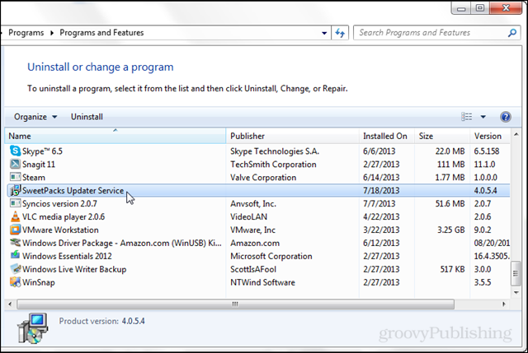This screenshot has height=353, width=528.
Task: Click the Snagit 11 program icon
Action: (15, 164)
